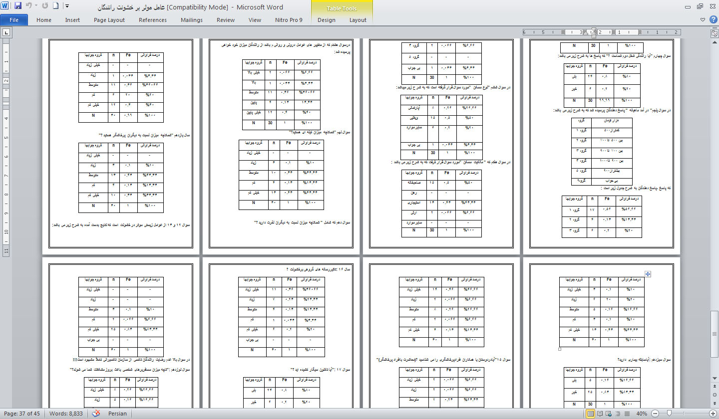Open the Undo history dropdown arrow
719x419 pixels.
(36, 6)
